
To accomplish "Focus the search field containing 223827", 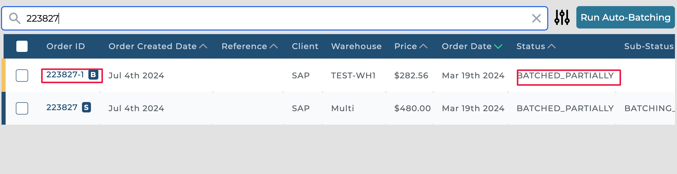I will tap(263, 18).
